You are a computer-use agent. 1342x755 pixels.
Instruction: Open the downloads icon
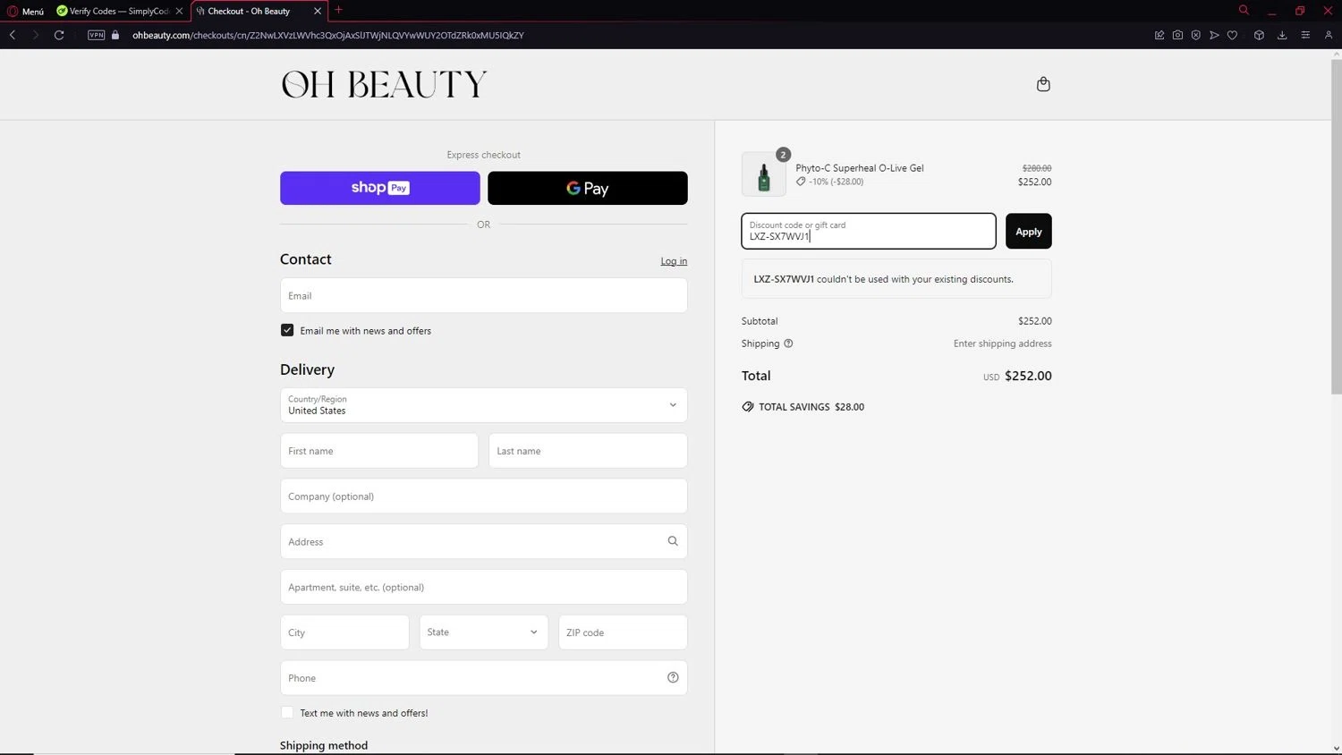tap(1282, 35)
